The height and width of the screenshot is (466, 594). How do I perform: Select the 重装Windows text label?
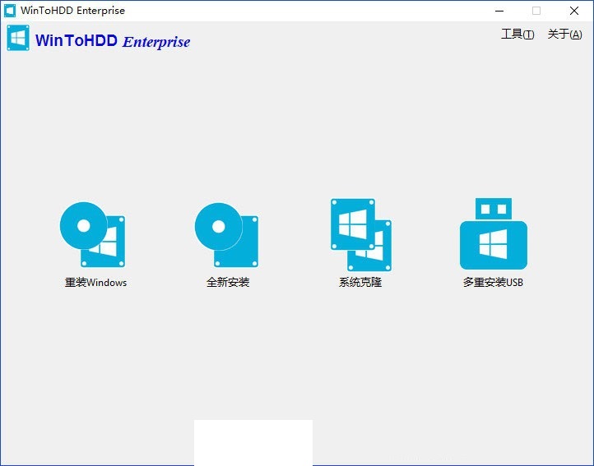coord(95,283)
